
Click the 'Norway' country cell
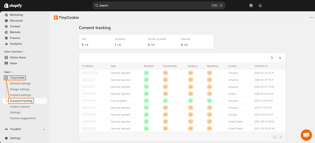(x=232, y=115)
